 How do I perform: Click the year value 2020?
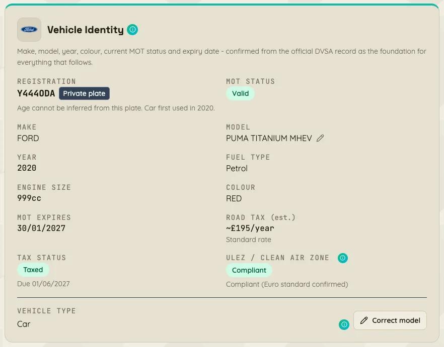click(27, 168)
